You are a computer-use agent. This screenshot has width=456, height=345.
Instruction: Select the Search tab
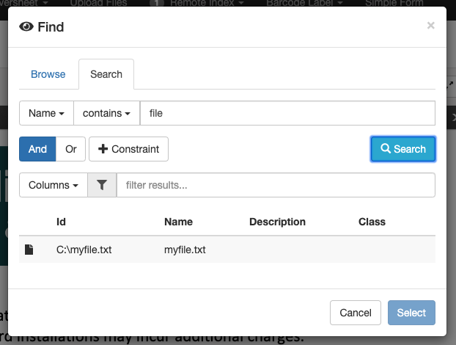coord(106,74)
